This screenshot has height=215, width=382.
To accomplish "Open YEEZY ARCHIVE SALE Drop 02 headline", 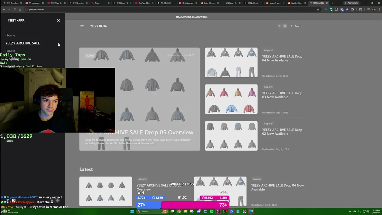I will (282, 132).
